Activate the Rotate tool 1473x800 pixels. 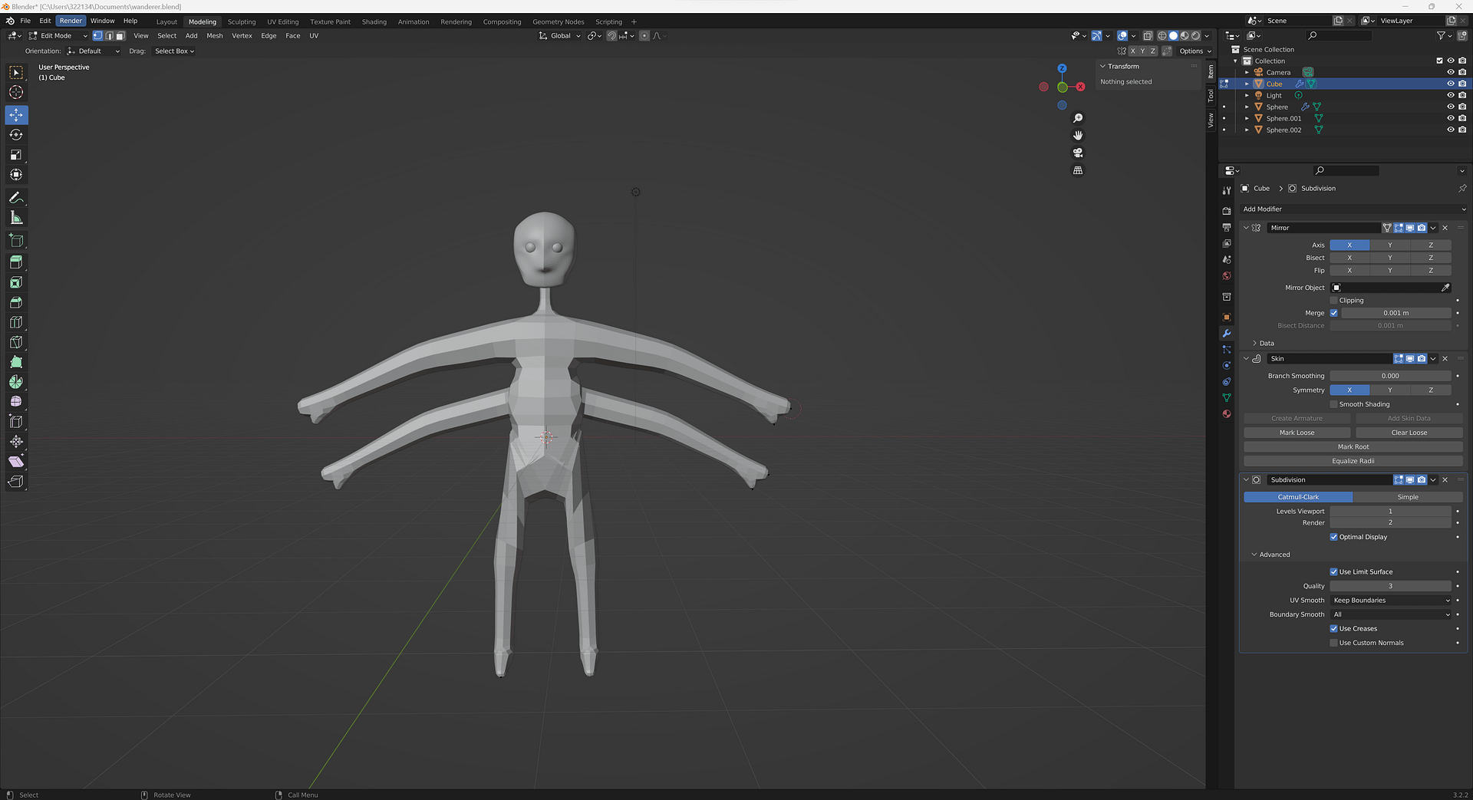tap(16, 134)
